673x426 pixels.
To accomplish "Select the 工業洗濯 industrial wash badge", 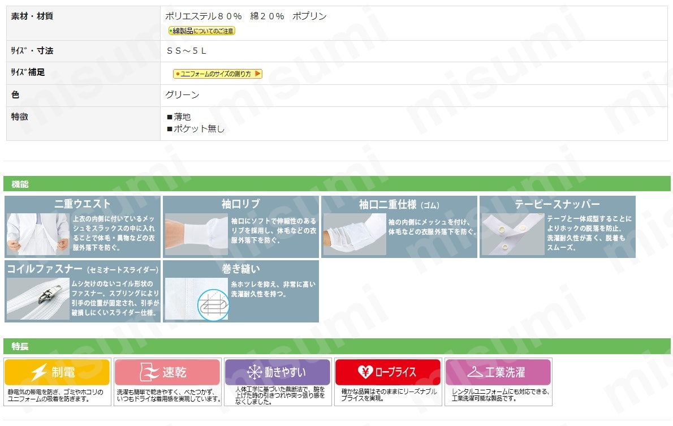I will pos(498,372).
